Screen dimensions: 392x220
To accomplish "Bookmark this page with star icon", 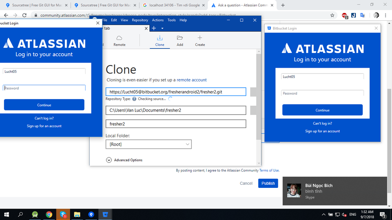I will click(x=332, y=15).
